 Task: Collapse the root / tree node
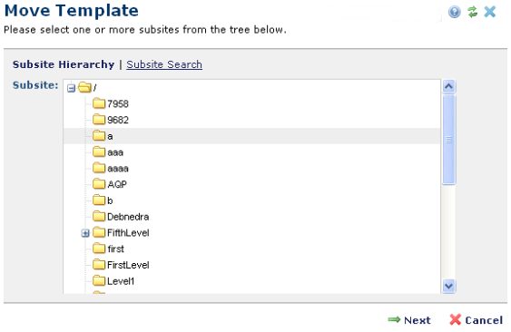[x=71, y=88]
